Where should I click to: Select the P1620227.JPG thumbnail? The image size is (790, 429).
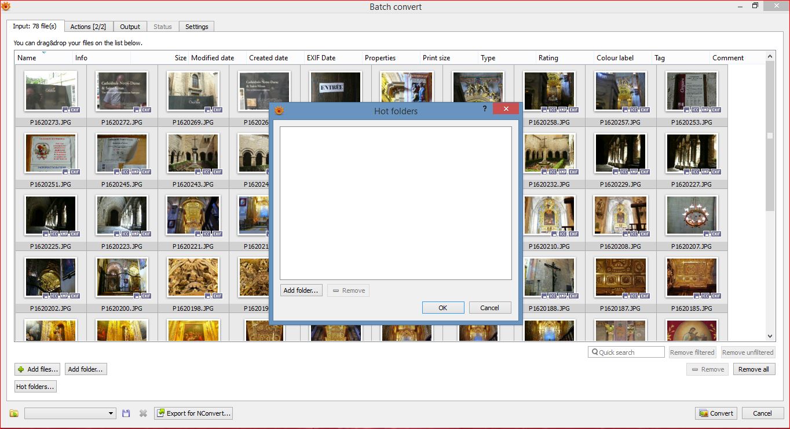(692, 153)
